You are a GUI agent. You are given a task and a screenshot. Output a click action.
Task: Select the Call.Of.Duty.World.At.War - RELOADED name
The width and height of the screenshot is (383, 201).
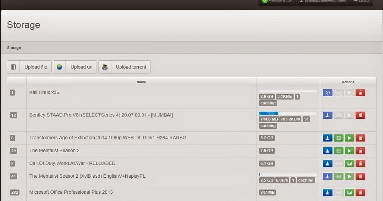point(72,163)
